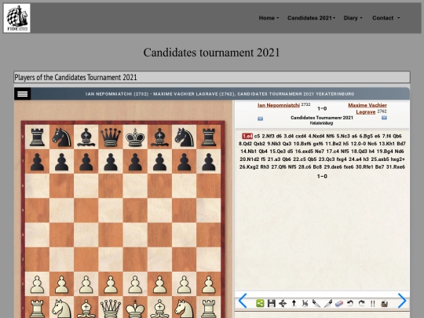Promote variation with up arrow icon
This screenshot has height=318, width=424.
coord(294,303)
